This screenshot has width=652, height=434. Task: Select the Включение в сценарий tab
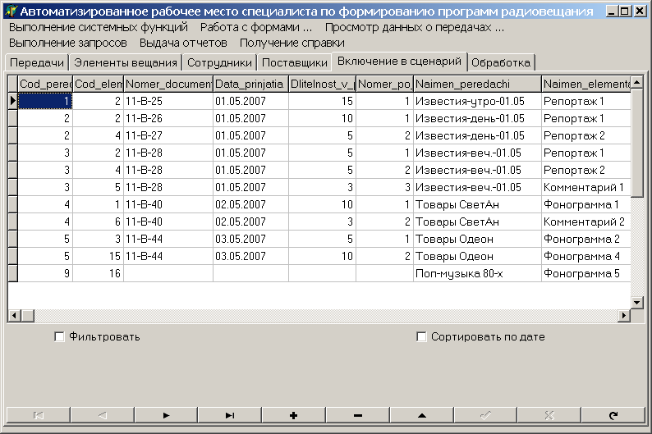(x=399, y=62)
